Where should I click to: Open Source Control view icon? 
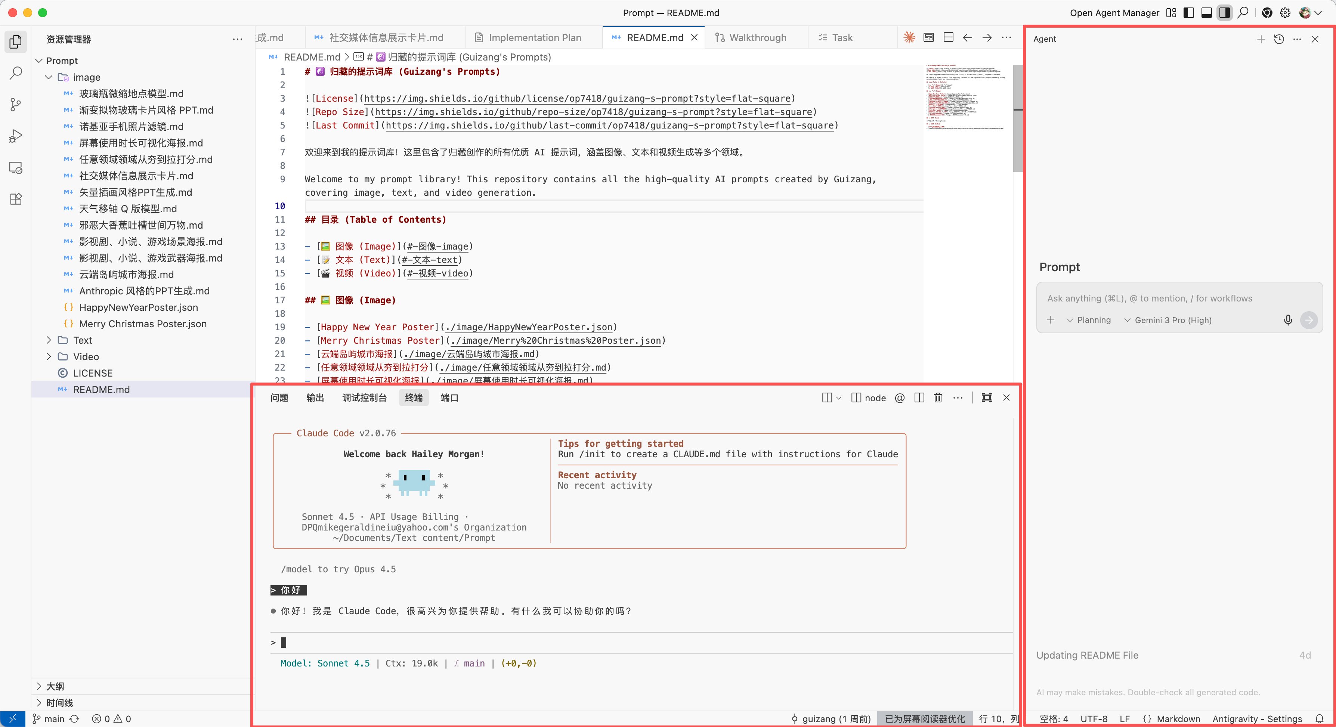[x=16, y=105]
